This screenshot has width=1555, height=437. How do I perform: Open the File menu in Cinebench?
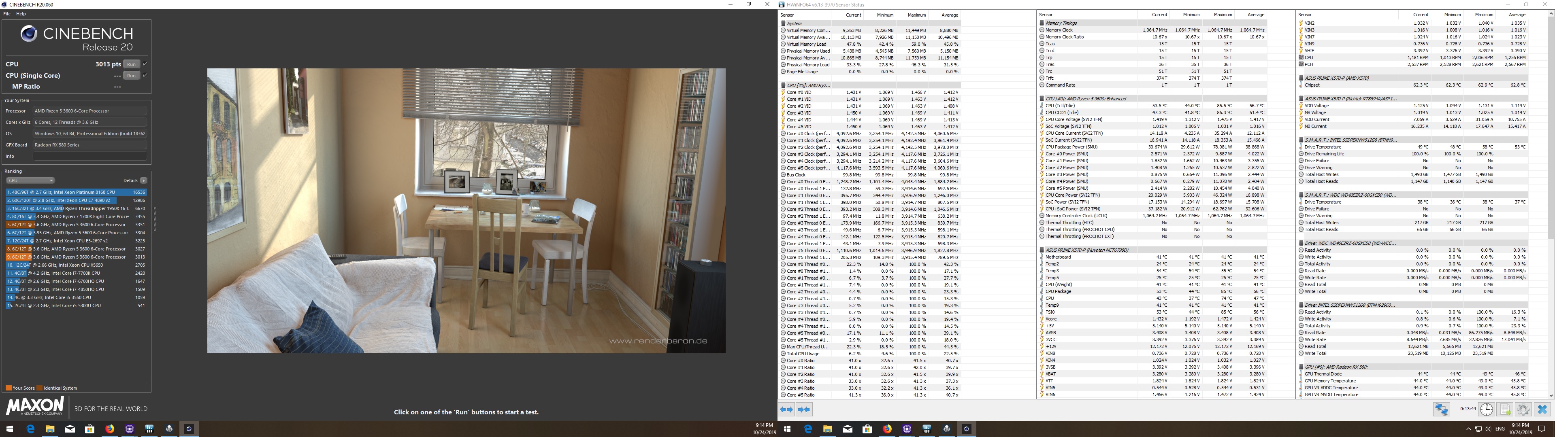point(7,14)
